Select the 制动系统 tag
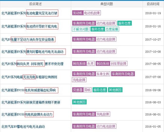 pyautogui.click(x=103, y=63)
